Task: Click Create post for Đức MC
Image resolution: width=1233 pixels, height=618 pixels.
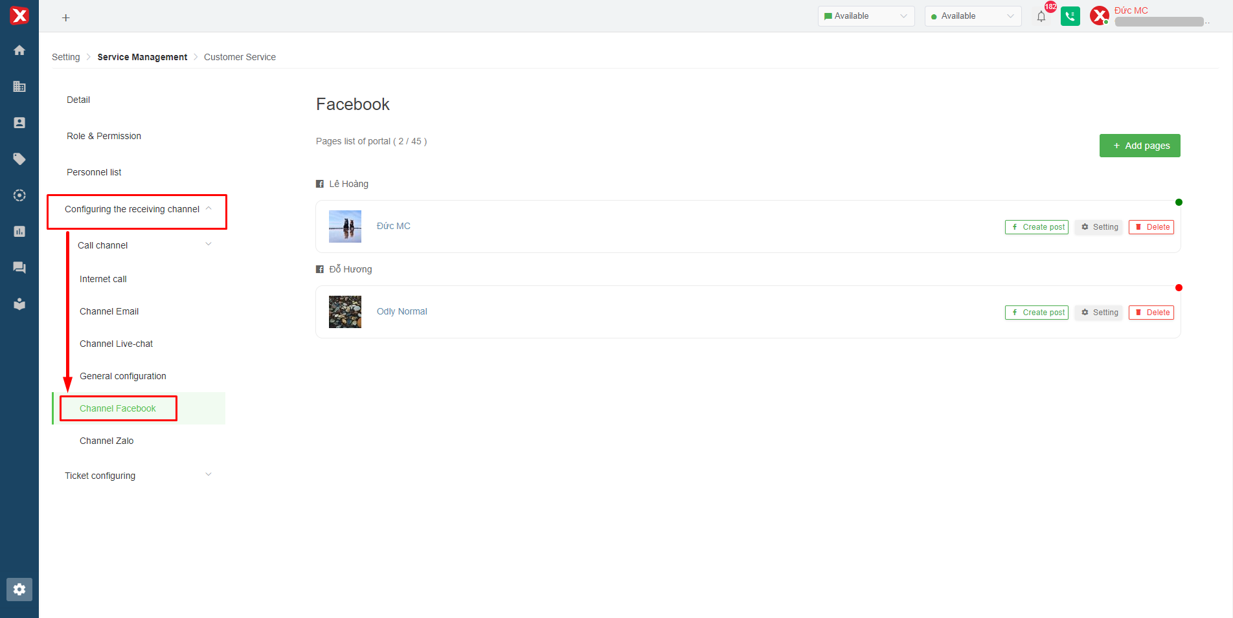Action: tap(1036, 227)
